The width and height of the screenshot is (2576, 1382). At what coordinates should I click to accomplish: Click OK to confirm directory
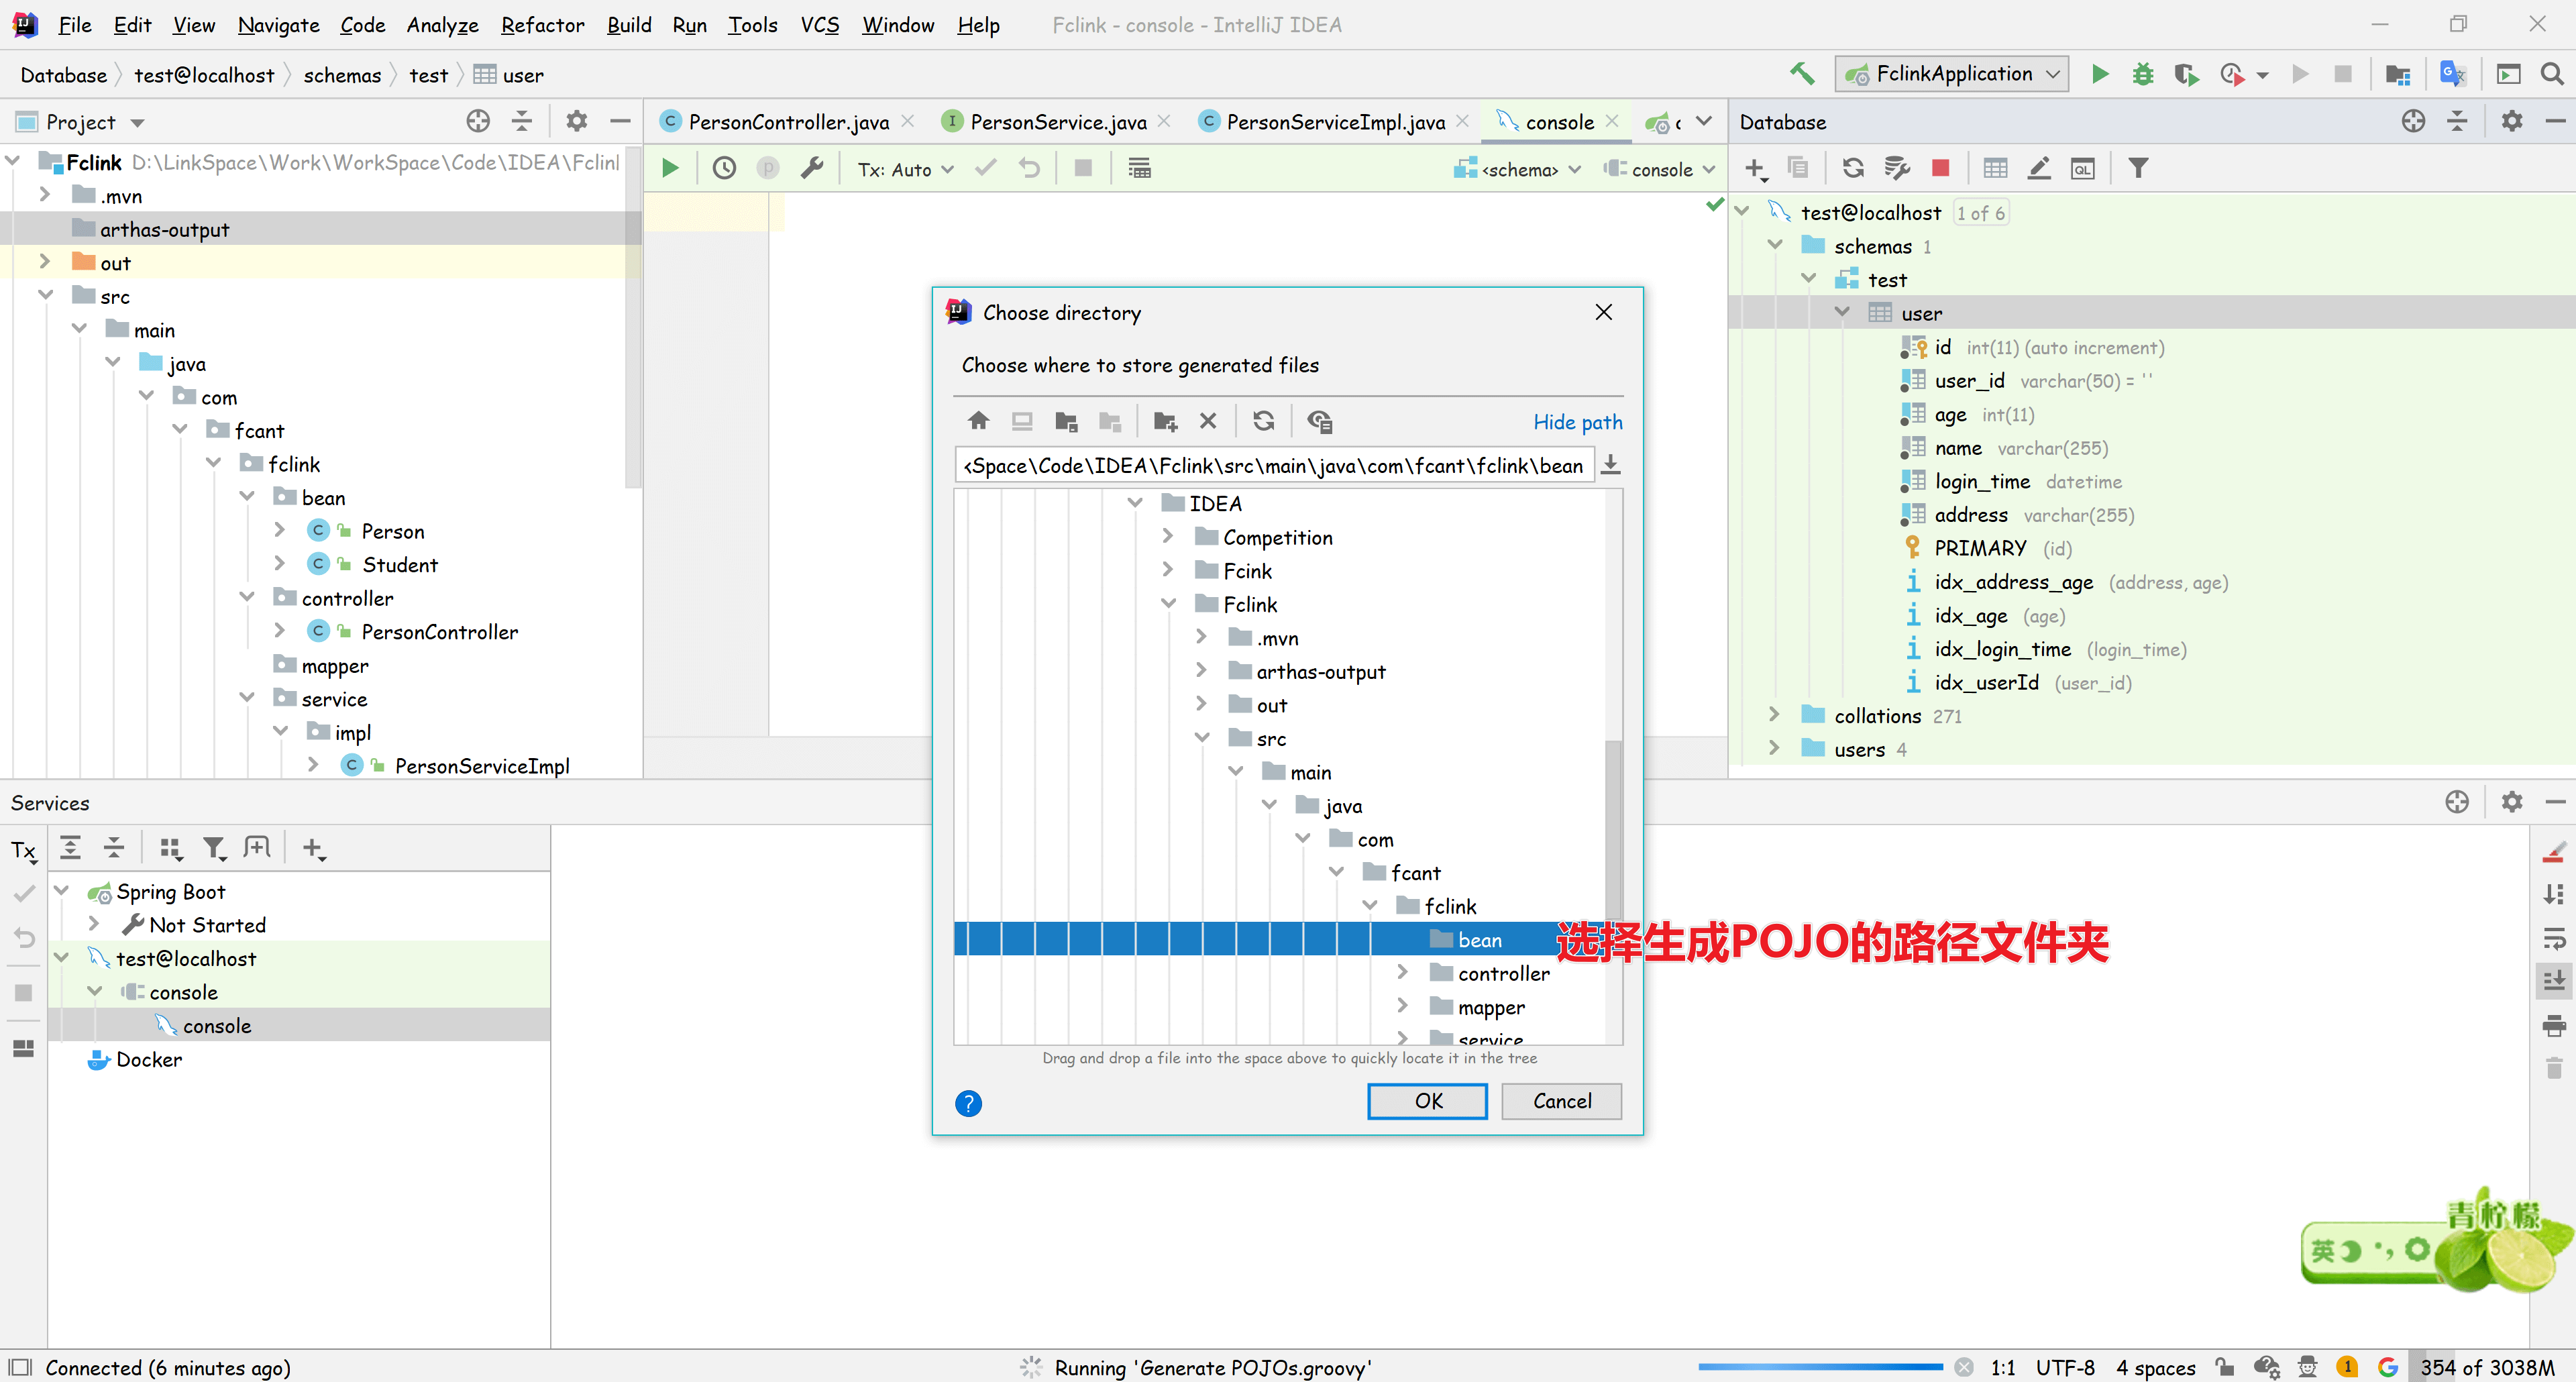(x=1427, y=1101)
